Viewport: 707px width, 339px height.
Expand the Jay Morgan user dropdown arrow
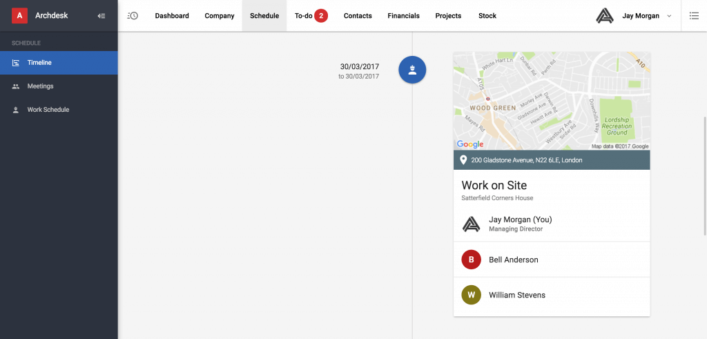tap(669, 16)
